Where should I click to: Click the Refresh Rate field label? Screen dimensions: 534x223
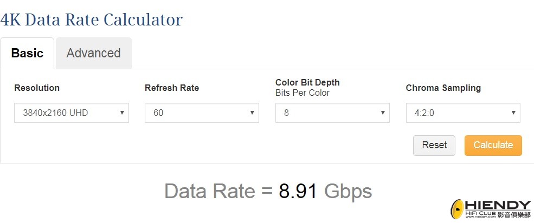tap(172, 88)
